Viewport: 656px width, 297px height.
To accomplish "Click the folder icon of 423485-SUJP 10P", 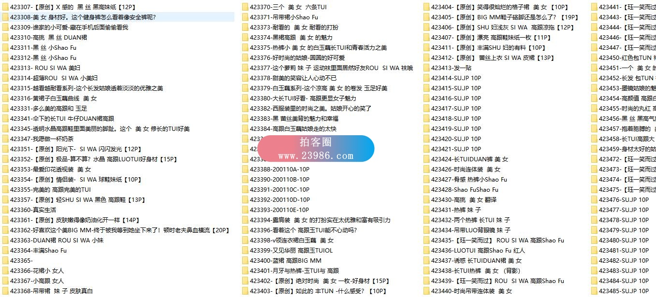I will 594,291.
